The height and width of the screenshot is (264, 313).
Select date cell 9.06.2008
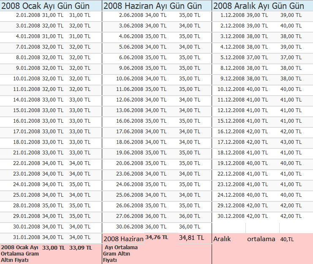point(131,68)
